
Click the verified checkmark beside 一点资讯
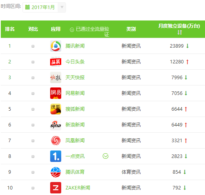(105, 156)
